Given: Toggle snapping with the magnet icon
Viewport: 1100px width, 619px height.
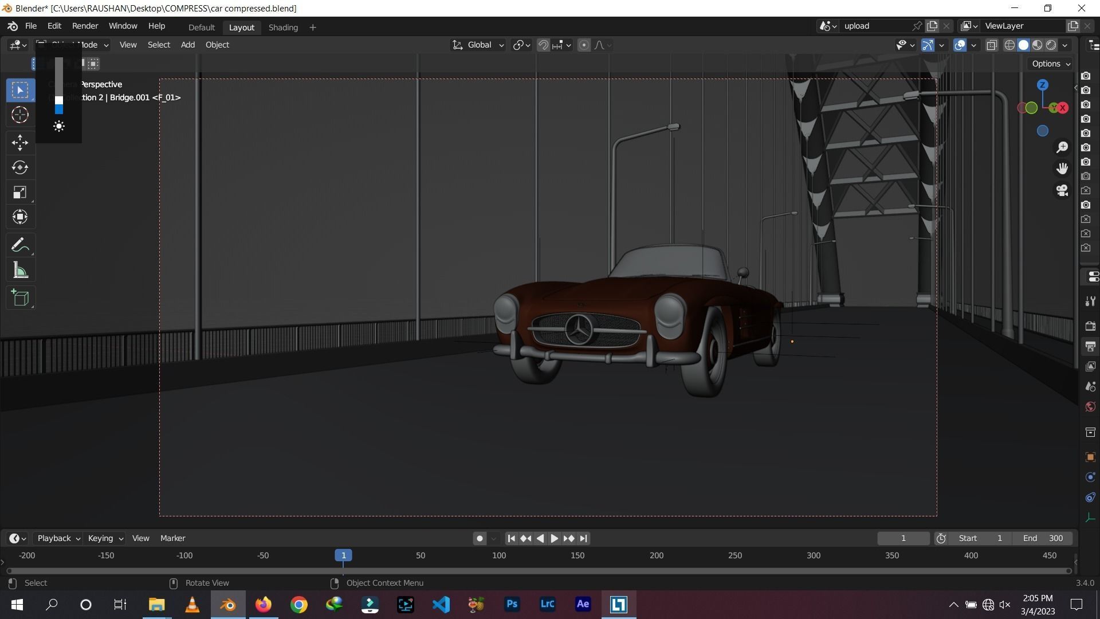Looking at the screenshot, I should (543, 45).
